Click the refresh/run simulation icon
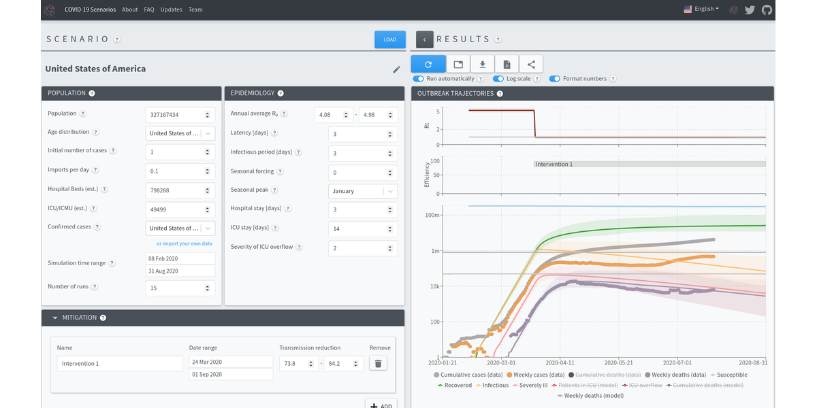817x408 pixels. [428, 65]
